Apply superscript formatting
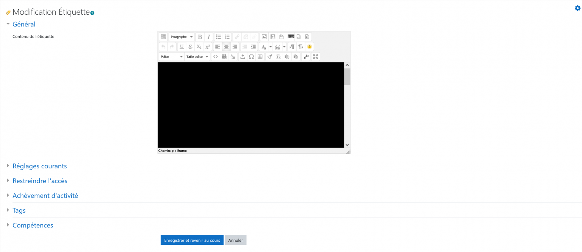Screen dimensions: 582x252 208,47
